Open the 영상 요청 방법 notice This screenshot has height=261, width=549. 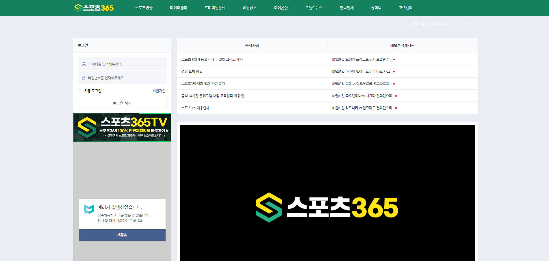pos(192,72)
